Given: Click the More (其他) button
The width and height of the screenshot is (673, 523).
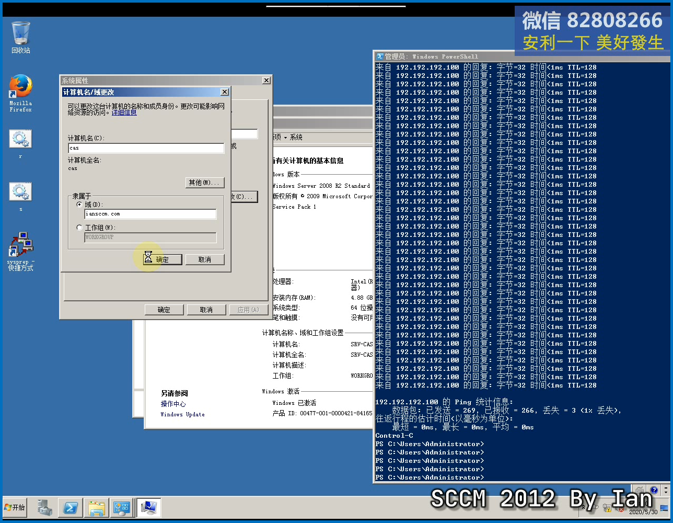Looking at the screenshot, I should coord(205,183).
